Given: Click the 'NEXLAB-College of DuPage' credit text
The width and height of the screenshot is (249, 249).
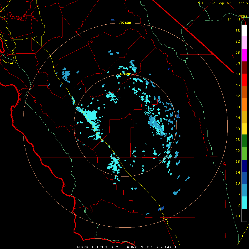Looking at the screenshot, I should (221, 3).
